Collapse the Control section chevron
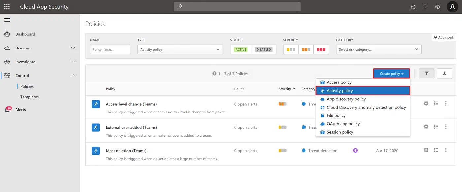The image size is (462, 192). [73, 76]
